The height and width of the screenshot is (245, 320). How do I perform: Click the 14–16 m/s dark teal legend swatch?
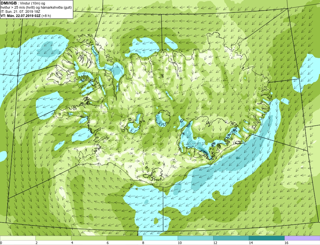pos(267,238)
